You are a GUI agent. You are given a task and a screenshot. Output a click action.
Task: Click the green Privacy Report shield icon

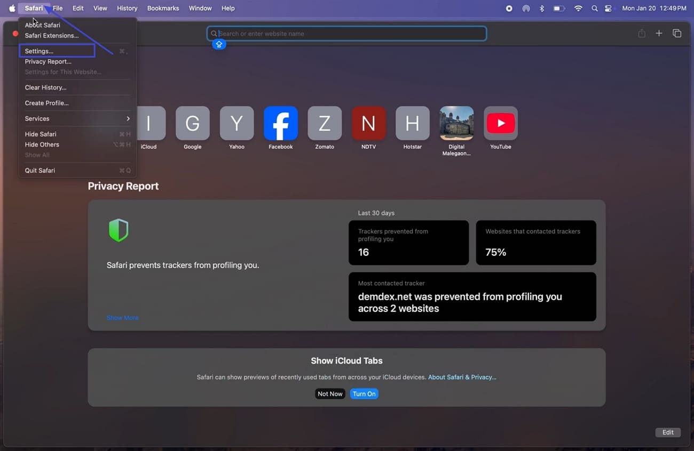click(x=119, y=230)
